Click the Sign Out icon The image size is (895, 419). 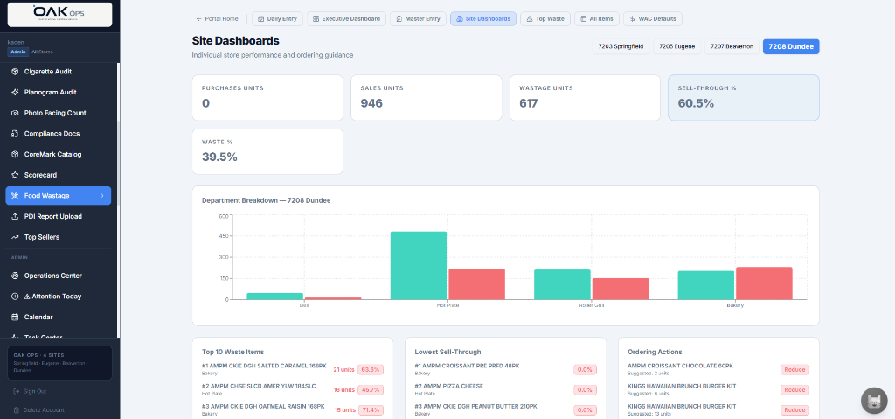16,391
